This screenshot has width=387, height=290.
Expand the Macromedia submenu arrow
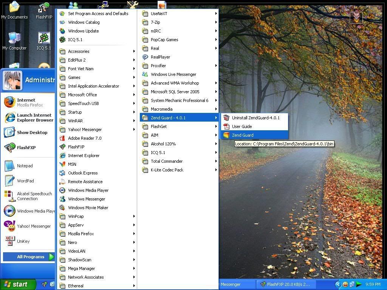pos(216,109)
